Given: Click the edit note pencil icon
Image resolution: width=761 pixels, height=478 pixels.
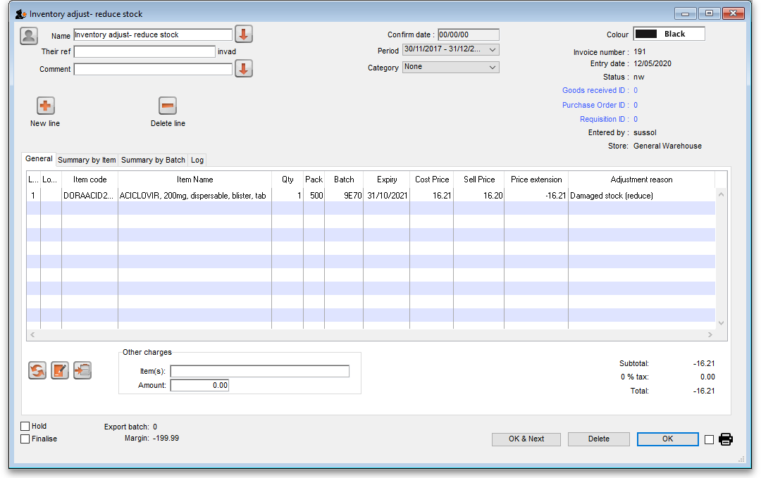Looking at the screenshot, I should click(60, 370).
